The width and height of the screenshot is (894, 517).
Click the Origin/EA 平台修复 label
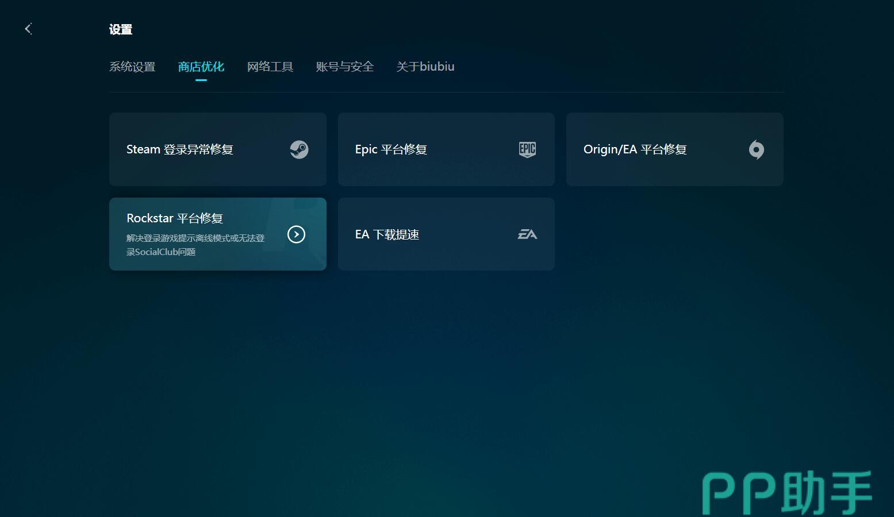[635, 149]
